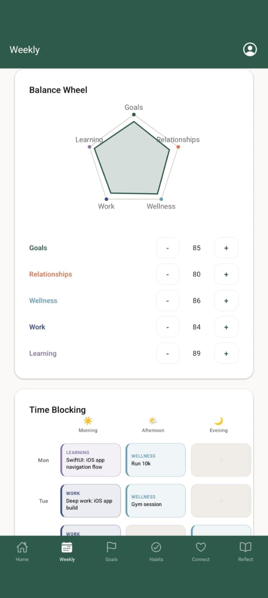Screen dimensions: 268x598
Task: Tap the Evening moon icon
Action: [x=219, y=421]
